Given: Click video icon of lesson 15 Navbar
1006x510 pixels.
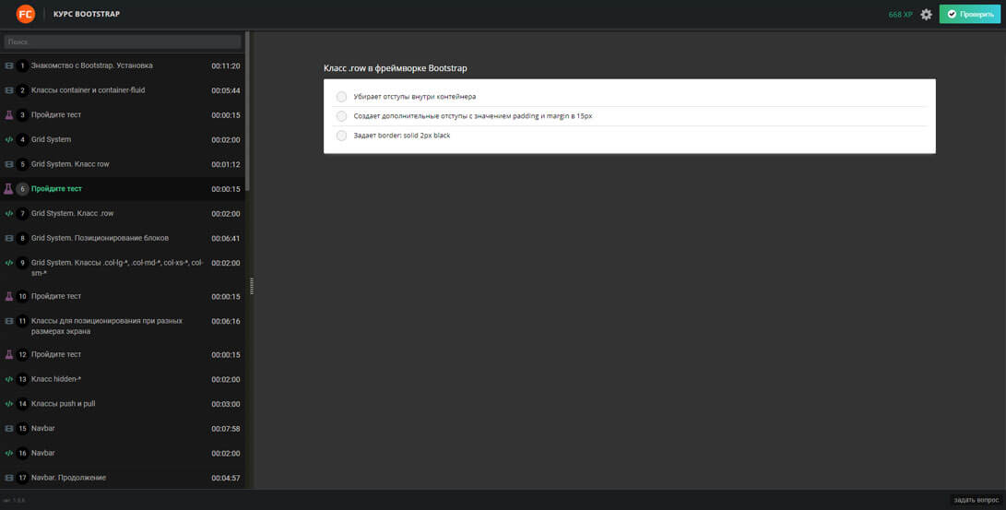Looking at the screenshot, I should tap(9, 428).
